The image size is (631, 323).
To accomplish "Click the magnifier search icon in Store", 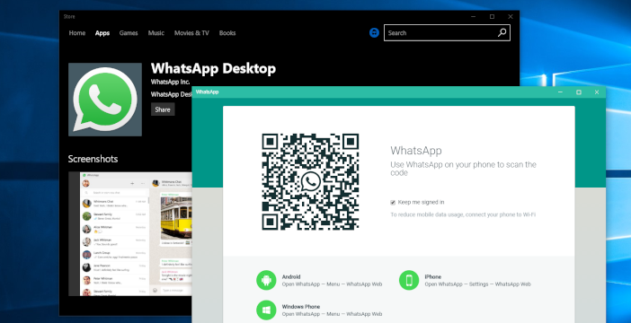I will (502, 33).
